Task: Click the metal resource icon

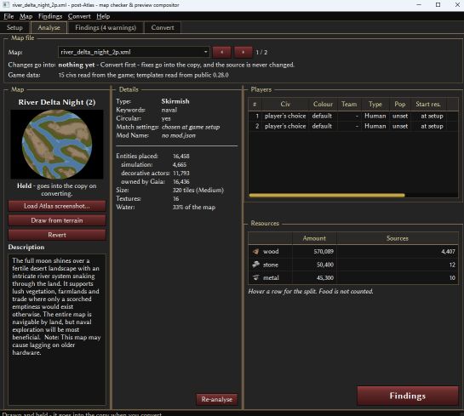Action: (255, 277)
